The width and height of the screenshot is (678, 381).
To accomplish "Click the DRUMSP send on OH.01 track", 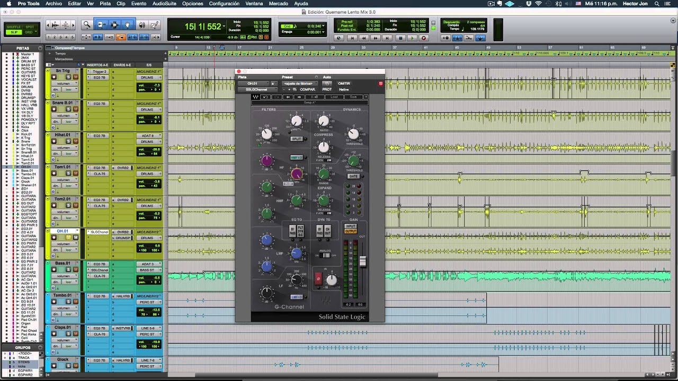I will coord(123,238).
